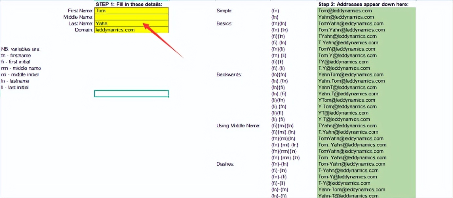Click TomYahn@leddynamics.com in the {fn}{ln} row
This screenshot has height=198, width=453.
[x=351, y=24]
